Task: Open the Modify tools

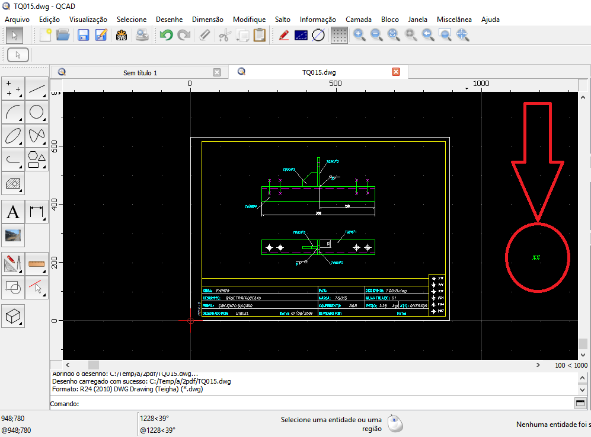Action: click(x=13, y=264)
